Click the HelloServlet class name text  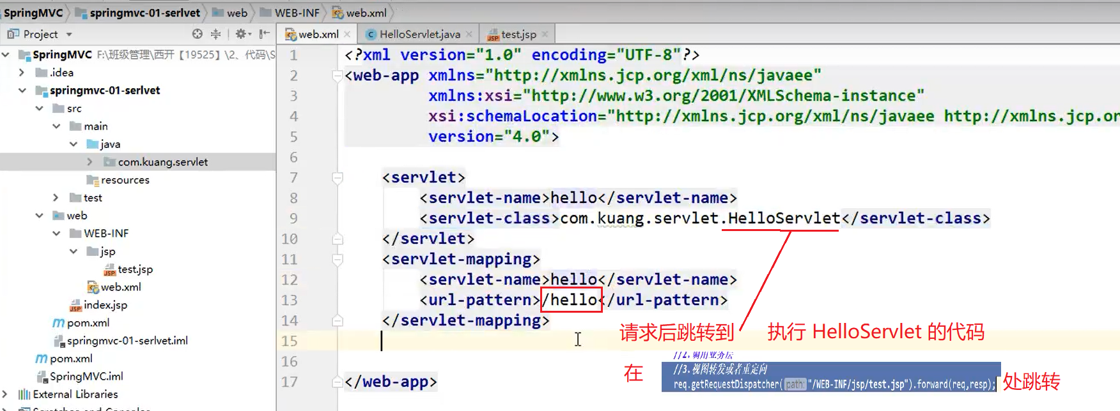784,218
